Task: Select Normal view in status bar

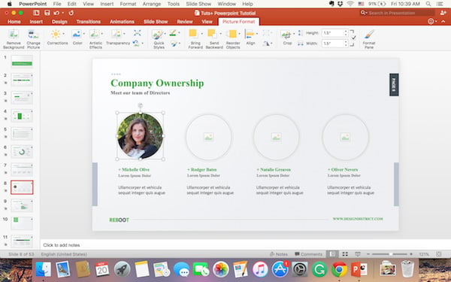Action: (x=332, y=254)
